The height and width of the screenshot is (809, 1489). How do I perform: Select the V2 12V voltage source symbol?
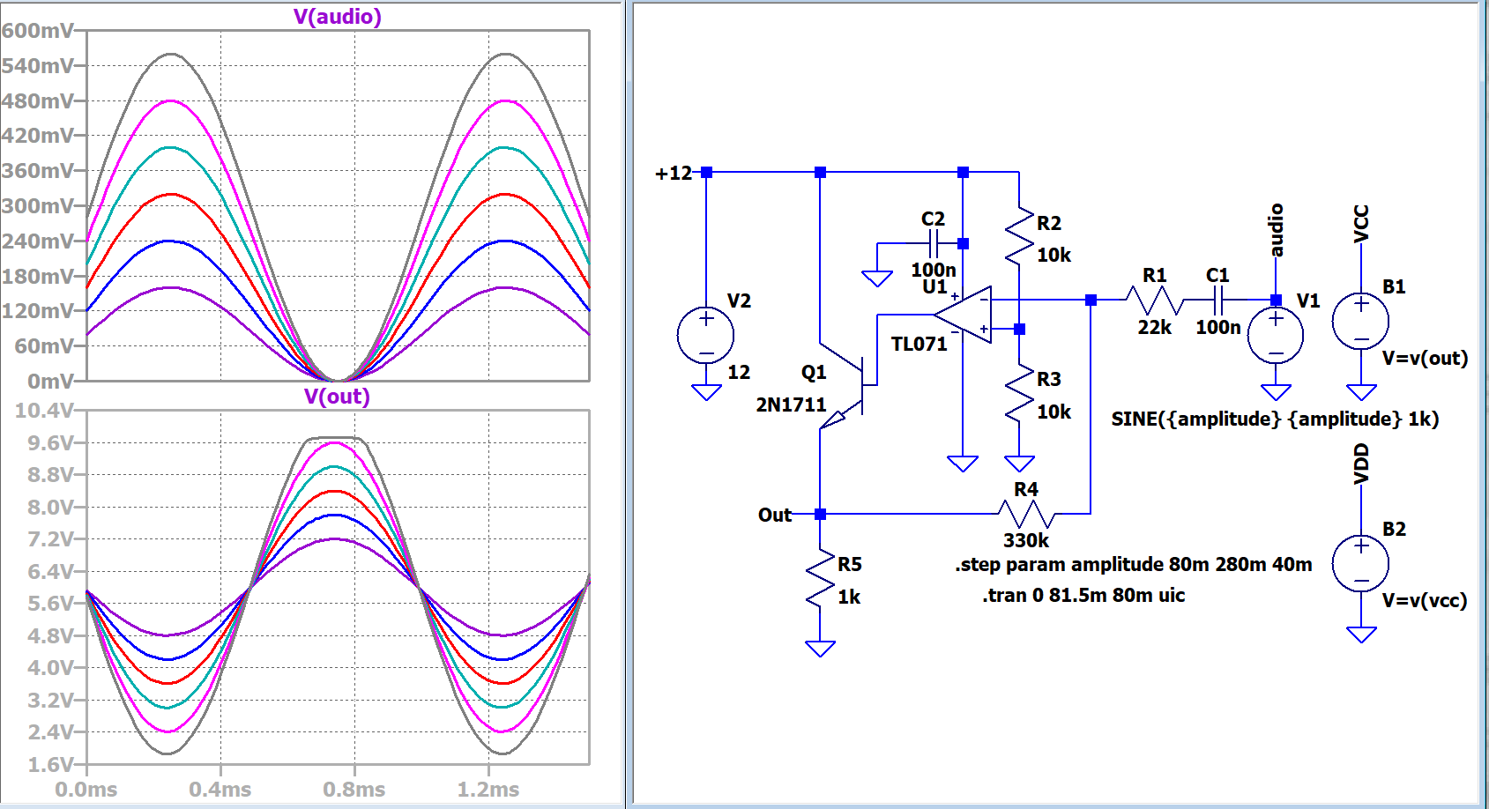[x=705, y=336]
